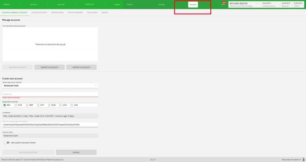Click the reserved balance 0.00 BTC

tap(286, 3)
